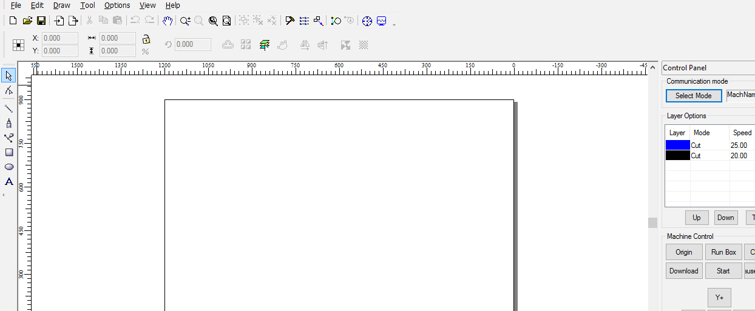Activate the node edit tool

point(8,90)
